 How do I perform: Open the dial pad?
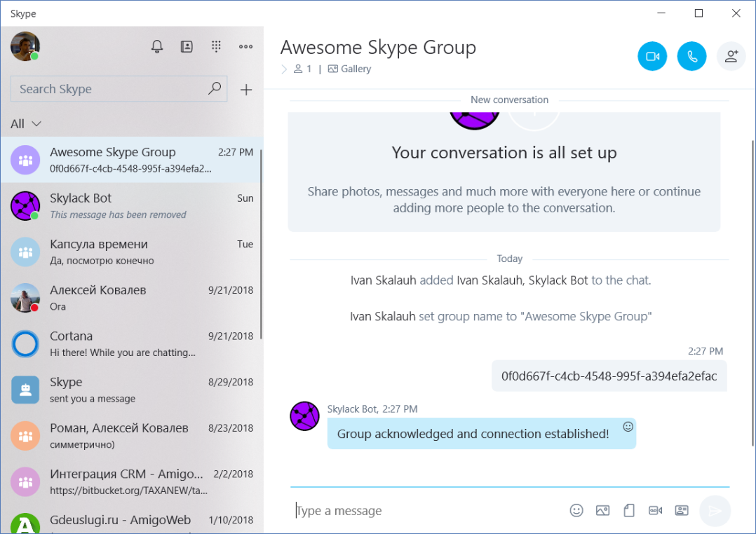216,46
